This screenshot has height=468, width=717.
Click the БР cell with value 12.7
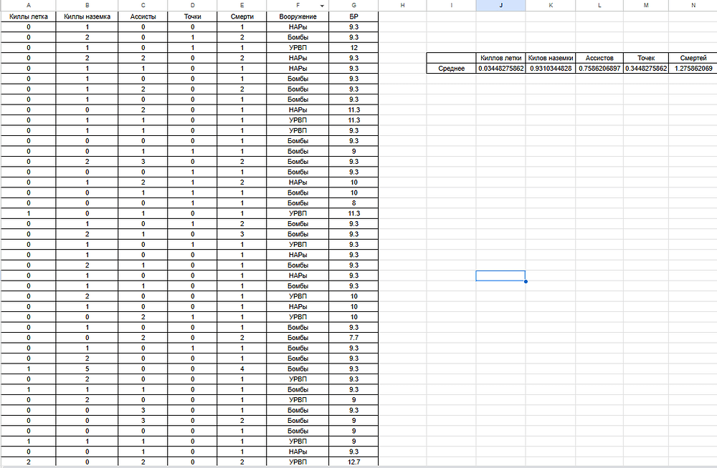[x=353, y=462]
